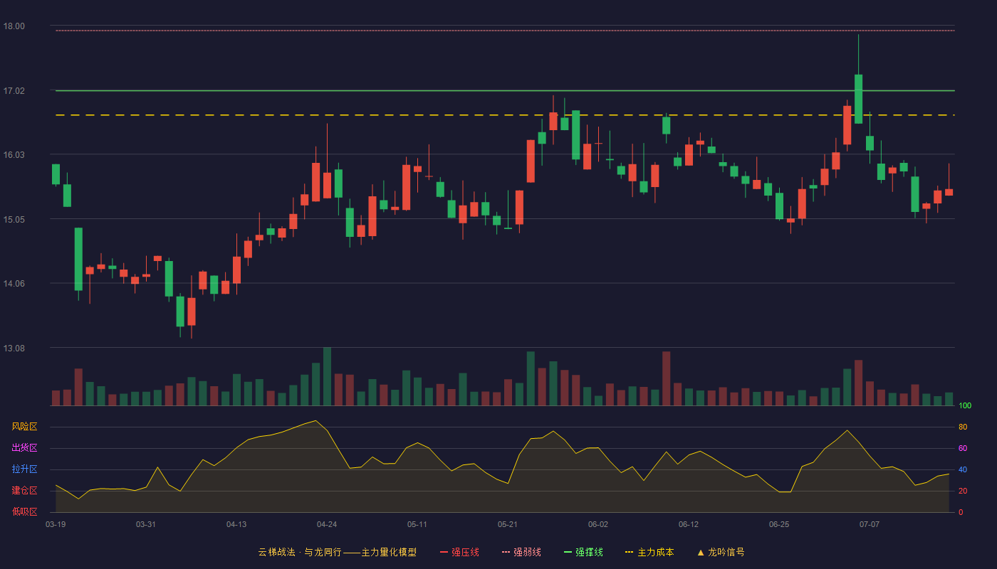This screenshot has height=569, width=997.
Task: Select the 风险区 zone label
Action: pos(24,427)
